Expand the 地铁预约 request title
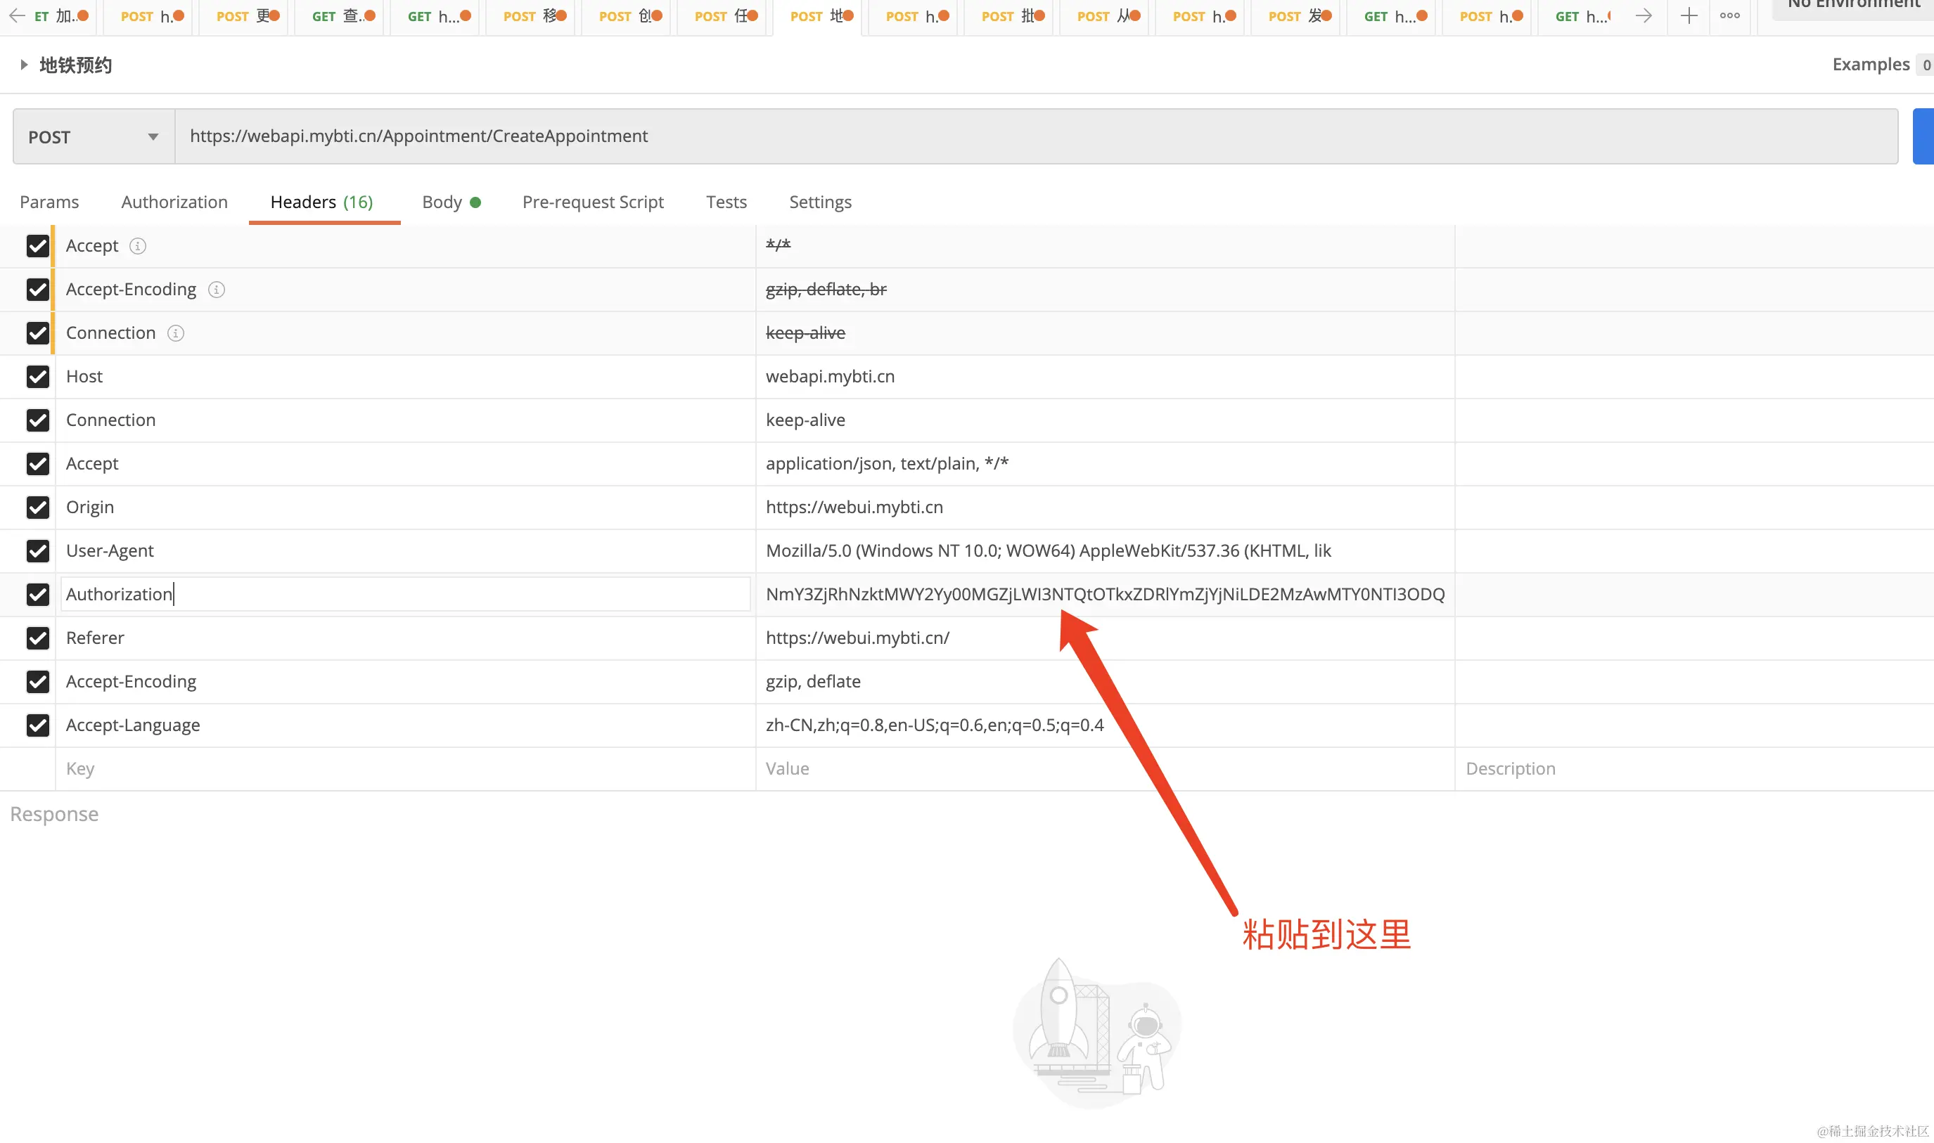Viewport: 1934px width, 1143px height. (25, 65)
